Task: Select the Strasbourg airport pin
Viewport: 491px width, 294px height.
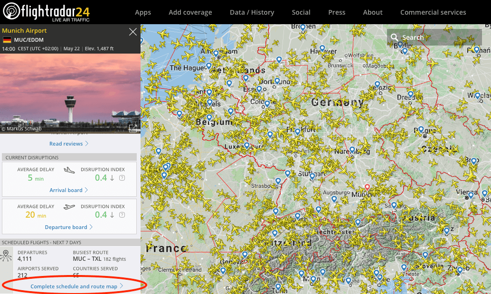Action: [x=278, y=181]
